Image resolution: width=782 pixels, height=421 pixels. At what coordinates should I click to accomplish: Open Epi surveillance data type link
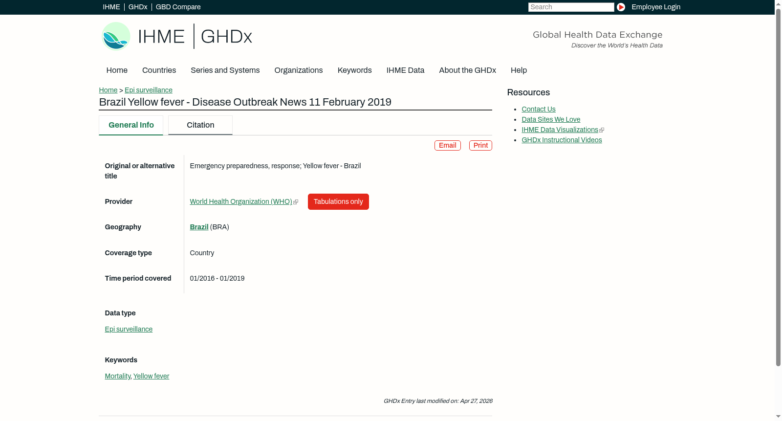click(x=129, y=329)
